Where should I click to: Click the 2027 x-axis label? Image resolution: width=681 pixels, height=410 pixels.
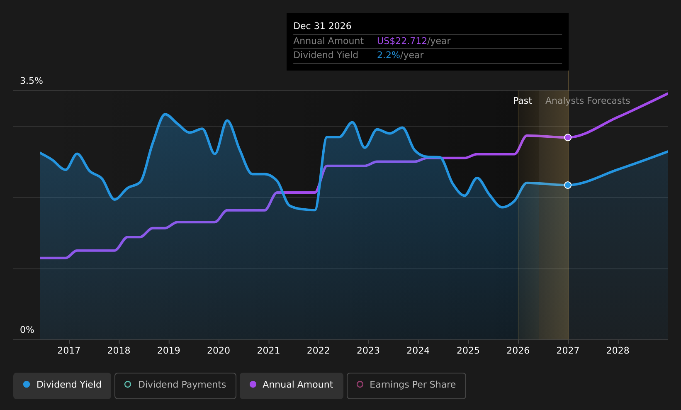point(568,351)
